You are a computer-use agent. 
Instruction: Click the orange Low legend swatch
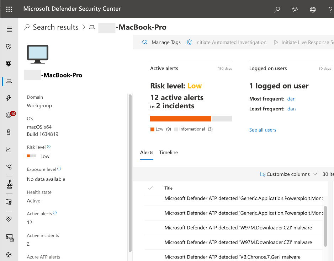(152, 129)
